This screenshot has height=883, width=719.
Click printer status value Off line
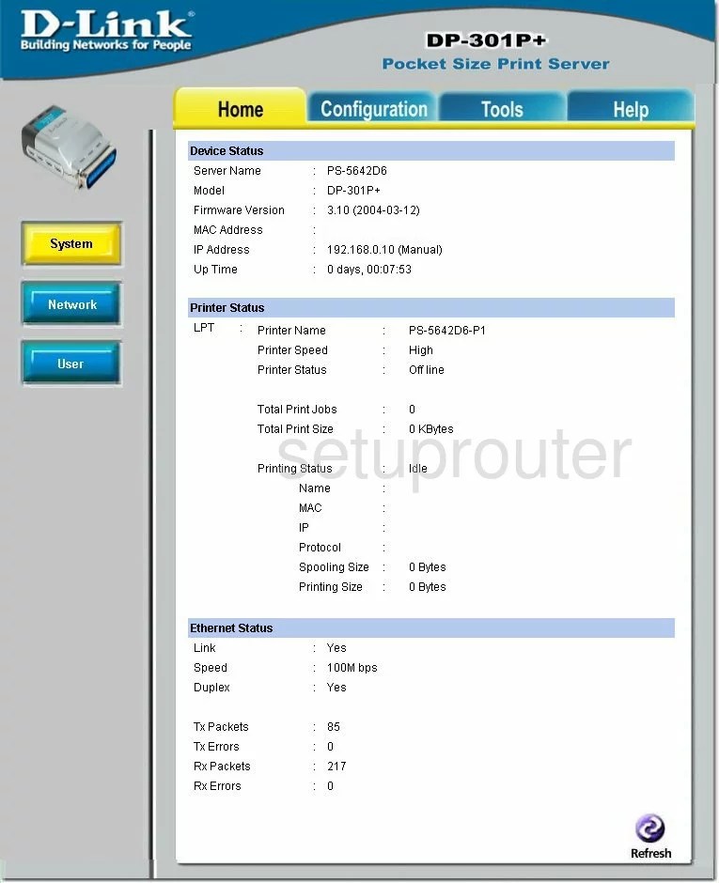(x=426, y=370)
